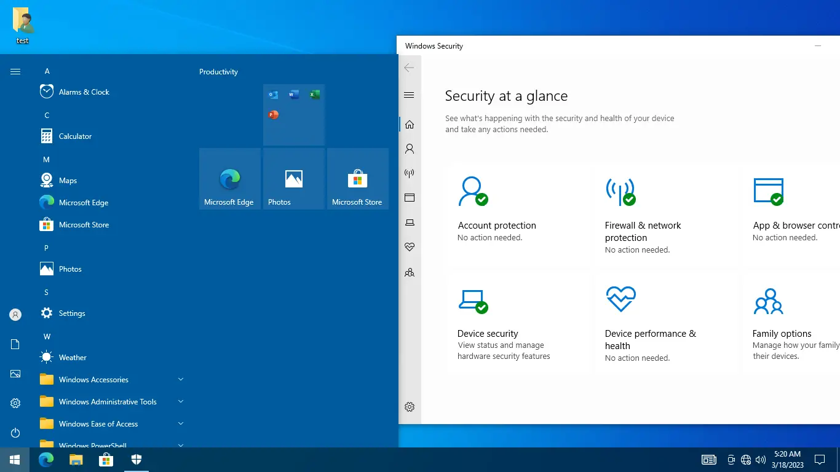Open File Explorer from the taskbar
Screen dimensions: 840x472
coord(76,460)
